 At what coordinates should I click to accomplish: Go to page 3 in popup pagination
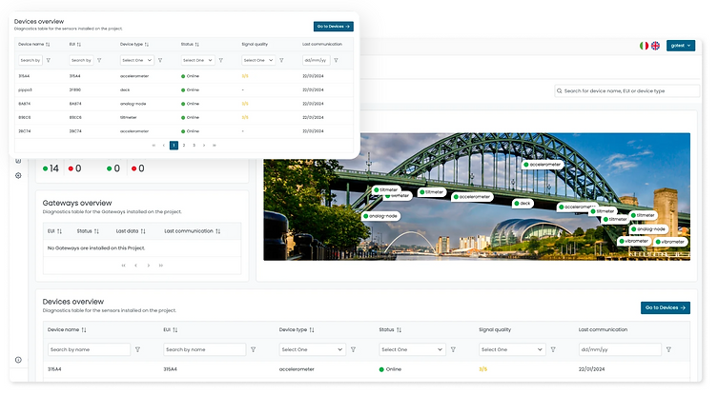pyautogui.click(x=194, y=146)
